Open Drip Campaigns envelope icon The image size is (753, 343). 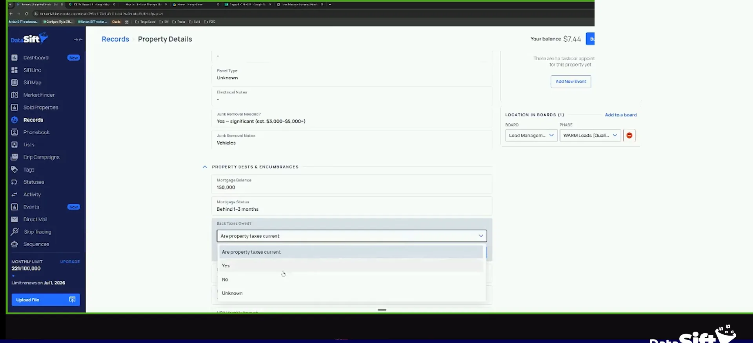[x=15, y=157]
